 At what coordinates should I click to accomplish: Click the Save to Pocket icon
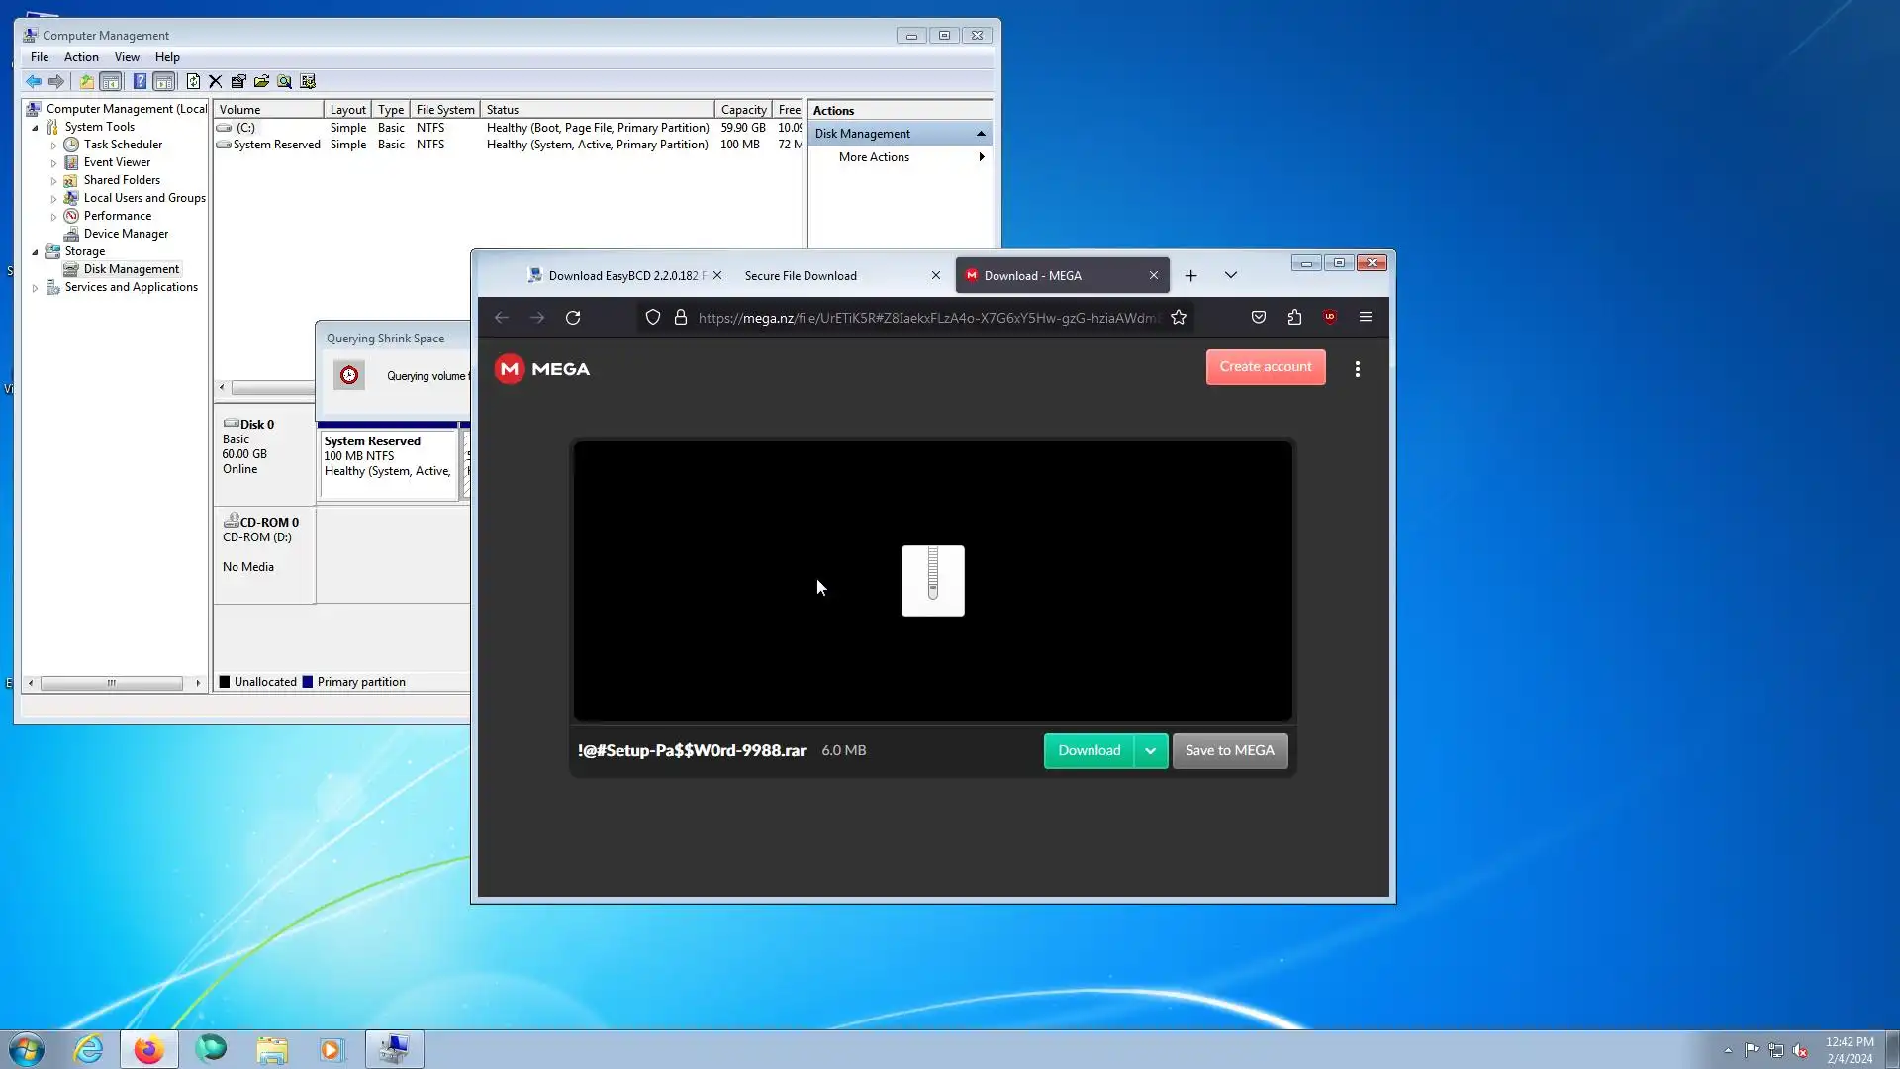(x=1259, y=318)
